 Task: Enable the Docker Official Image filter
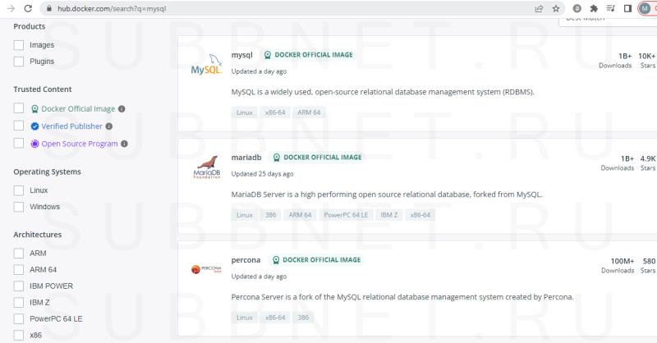pos(19,108)
